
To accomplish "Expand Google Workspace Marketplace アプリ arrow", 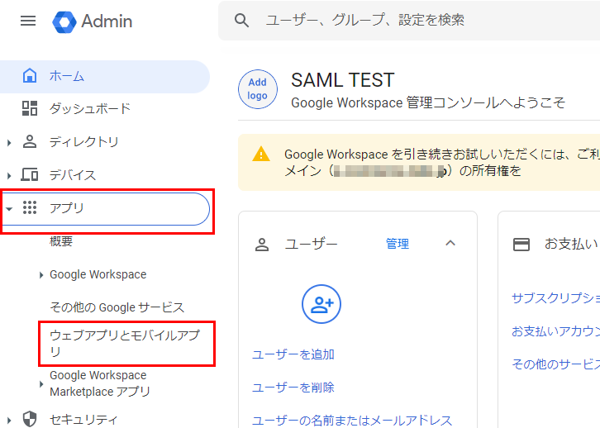I will point(41,383).
